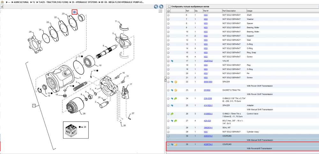Click the KIT box illustration
Image resolution: width=319 pixels, height=154 pixels.
tap(70, 129)
